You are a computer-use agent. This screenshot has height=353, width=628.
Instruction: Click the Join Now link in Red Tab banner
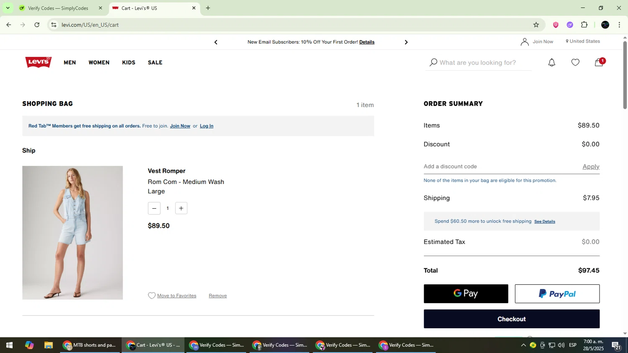pyautogui.click(x=180, y=126)
